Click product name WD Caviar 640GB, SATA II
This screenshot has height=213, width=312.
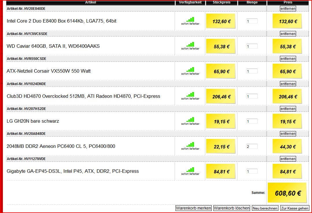pos(53,46)
